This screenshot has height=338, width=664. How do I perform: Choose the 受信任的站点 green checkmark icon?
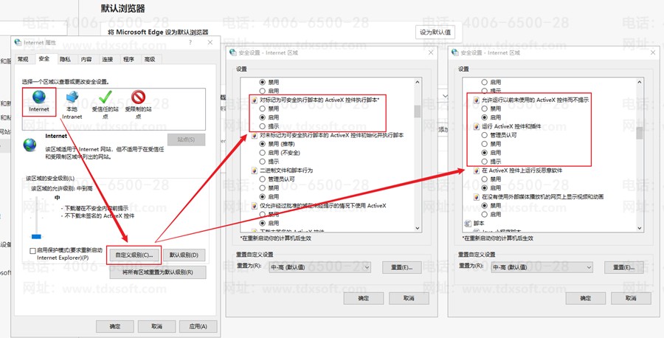coord(105,98)
